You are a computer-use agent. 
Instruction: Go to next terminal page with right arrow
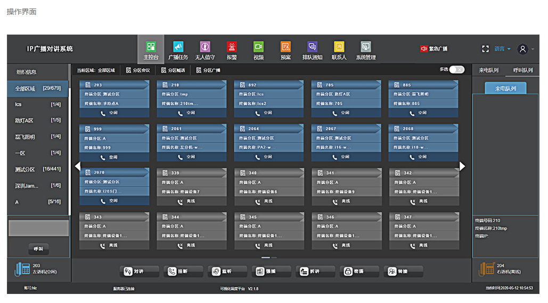click(462, 166)
